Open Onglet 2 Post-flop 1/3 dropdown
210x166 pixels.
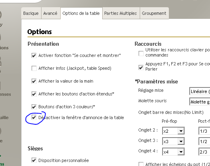pyautogui.click(x=204, y=131)
